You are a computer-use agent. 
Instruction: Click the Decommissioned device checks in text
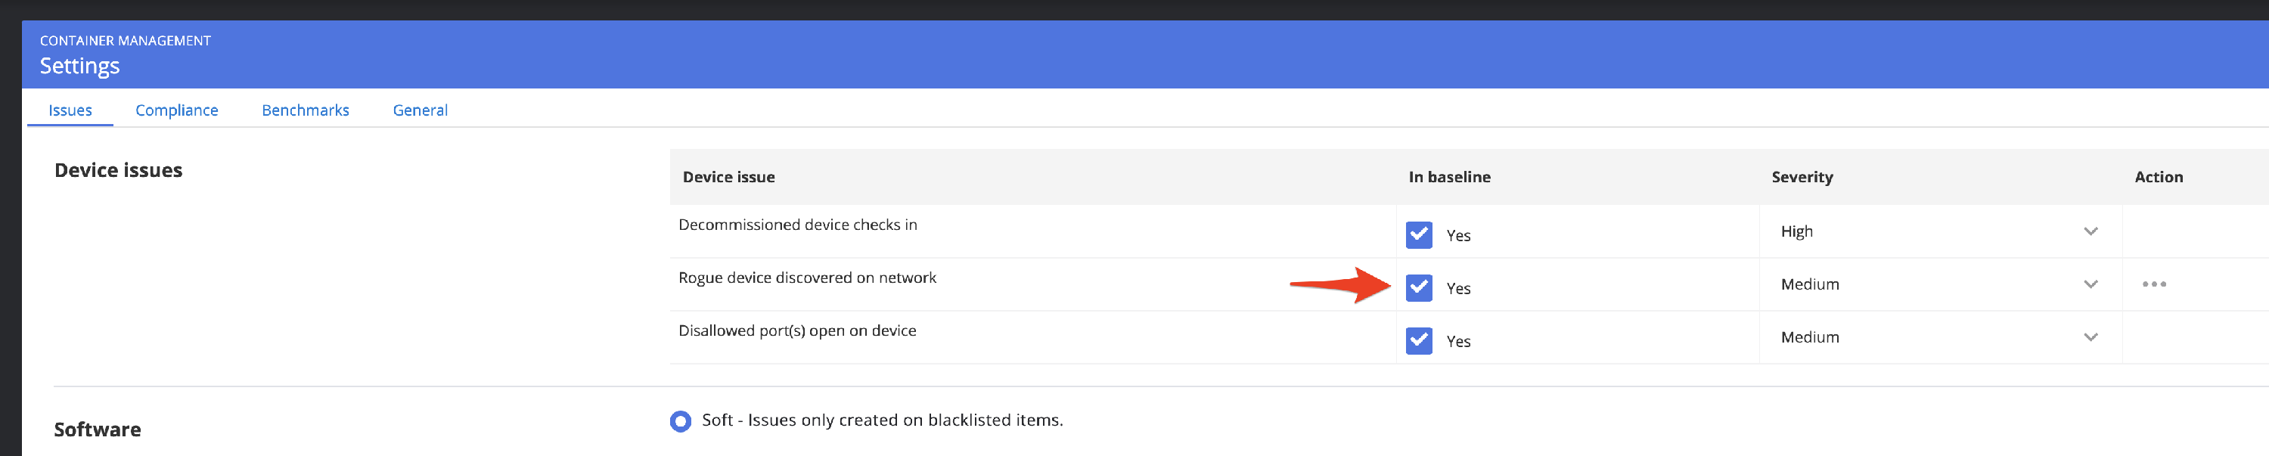[x=797, y=225]
